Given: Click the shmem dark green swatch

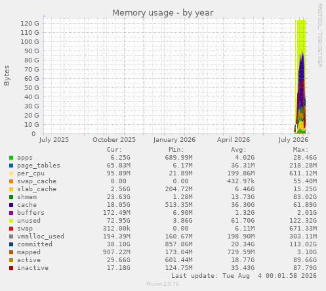Looking at the screenshot, I should point(11,197).
